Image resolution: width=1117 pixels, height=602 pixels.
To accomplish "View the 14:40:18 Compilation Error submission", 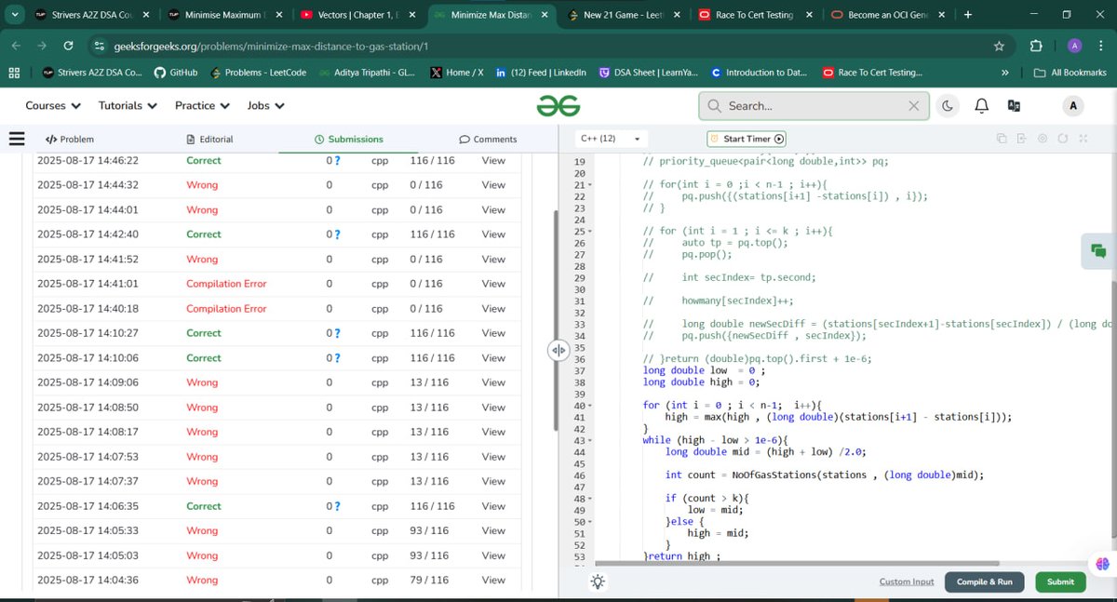I will (493, 308).
